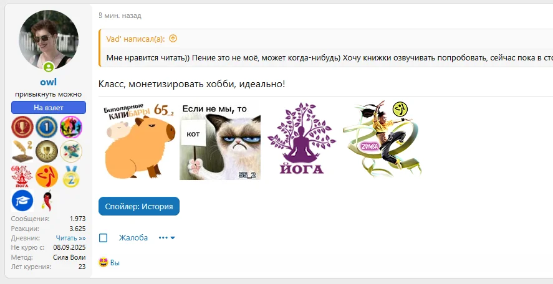
Task: Open owl's avatar photo
Action: tap(49, 40)
